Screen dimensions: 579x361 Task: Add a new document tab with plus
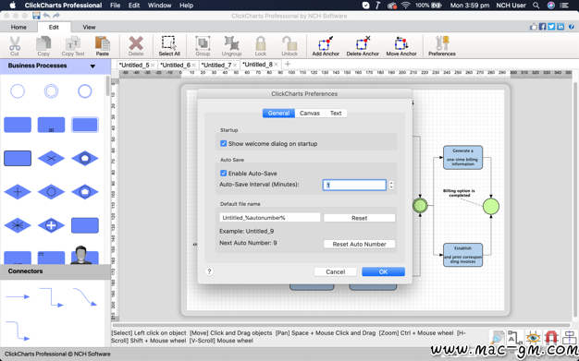[288, 64]
